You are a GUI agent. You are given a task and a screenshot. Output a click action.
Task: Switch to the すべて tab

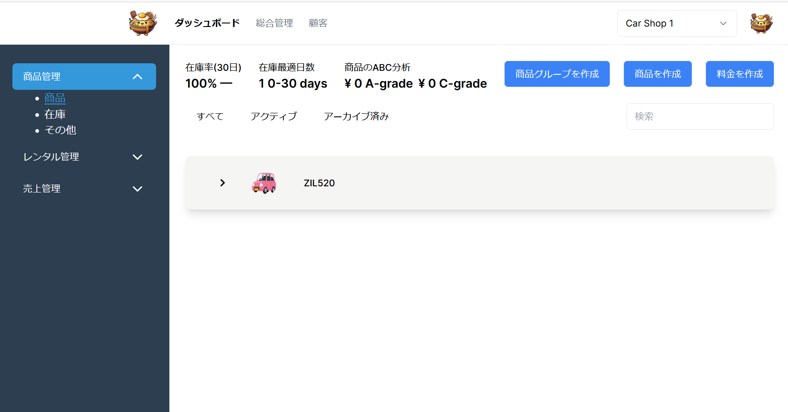point(210,116)
